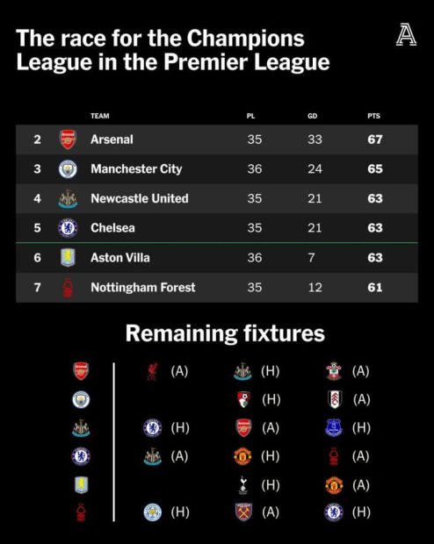This screenshot has height=544, width=434.
Task: Click the Liverpool crest in Arsenal's fixtures
Action: point(152,371)
